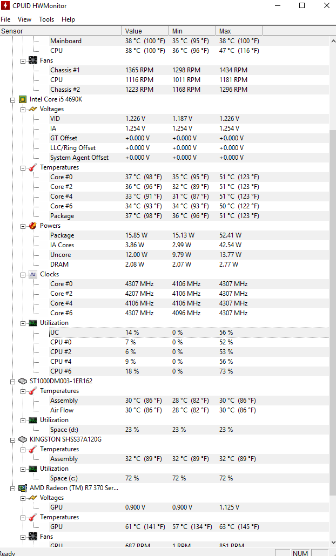Collapse the ST1000DM003-1ER162 drive node
Image resolution: width=336 pixels, height=556 pixels.
(13, 382)
